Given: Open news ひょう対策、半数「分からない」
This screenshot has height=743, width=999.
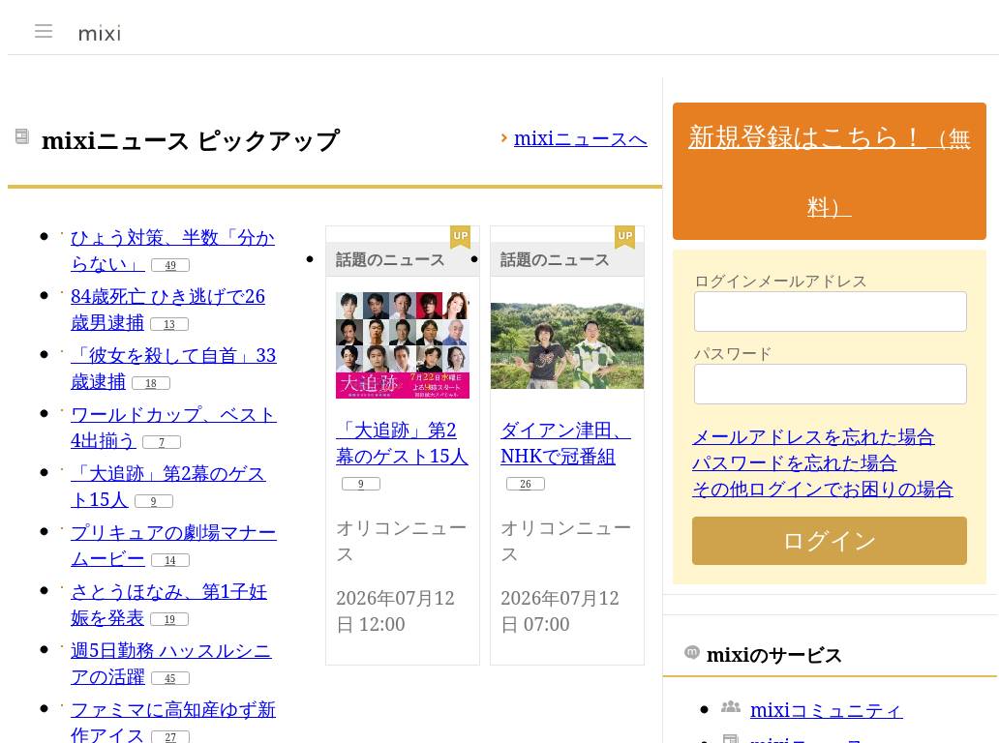Looking at the screenshot, I should coord(172,251).
